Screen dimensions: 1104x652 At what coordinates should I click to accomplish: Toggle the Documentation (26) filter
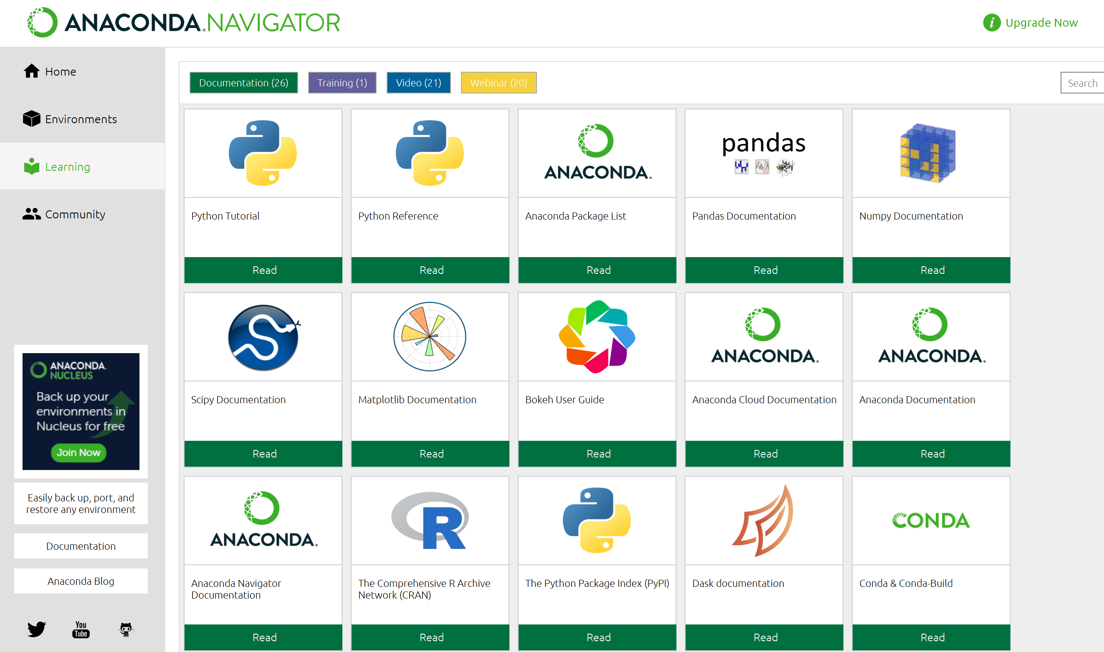tap(243, 83)
